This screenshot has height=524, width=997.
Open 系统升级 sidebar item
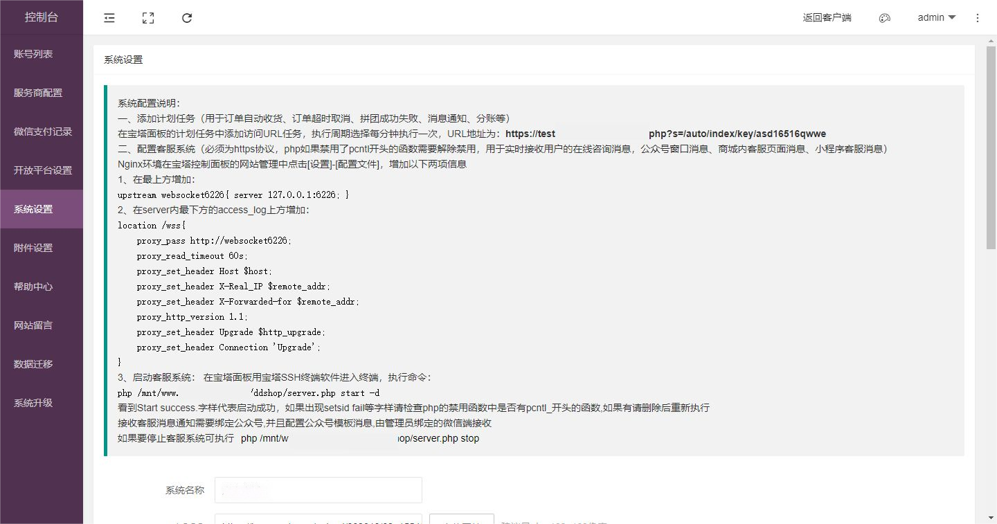click(x=33, y=403)
